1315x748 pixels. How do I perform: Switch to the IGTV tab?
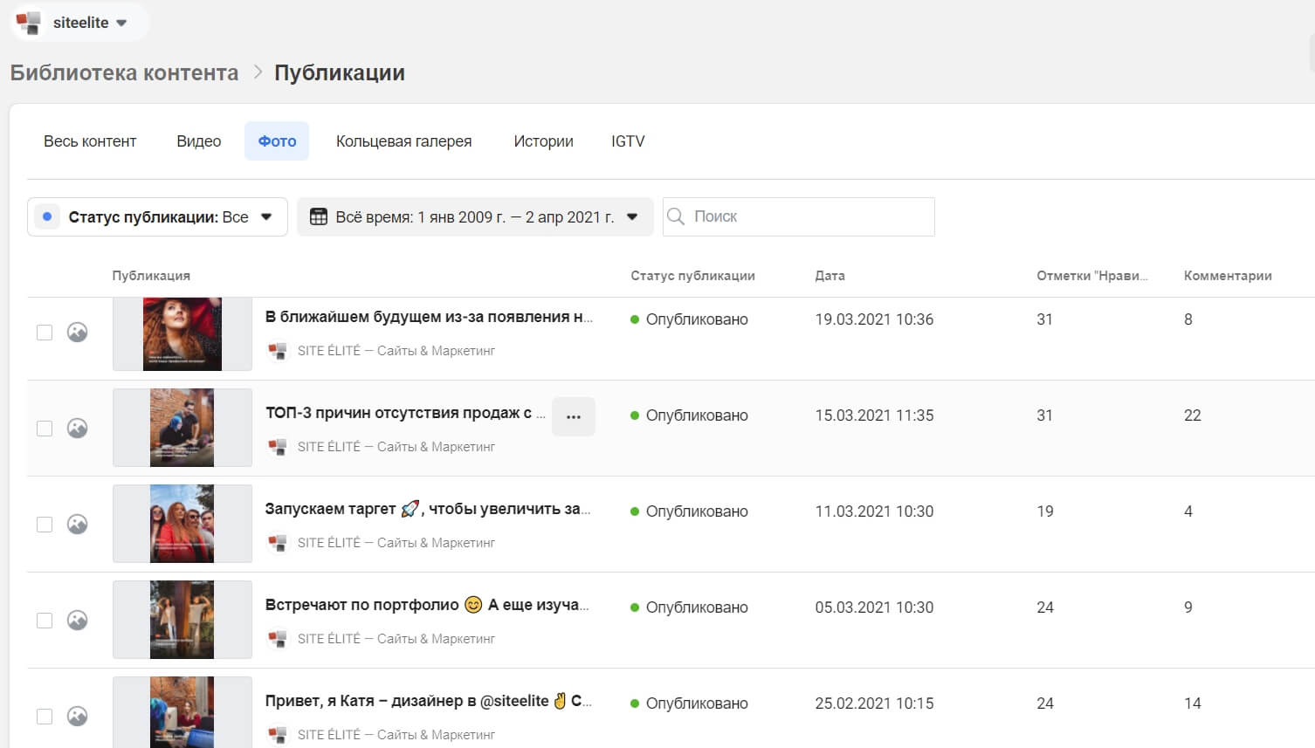click(628, 141)
